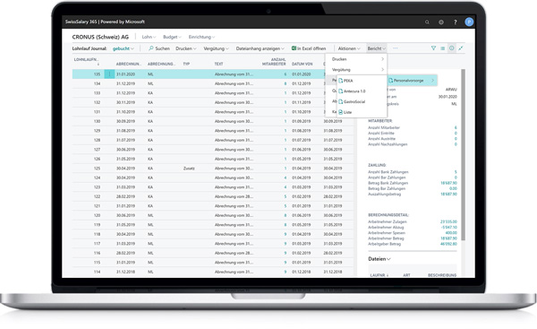Image resolution: width=537 pixels, height=329 pixels.
Task: Switch list view layout icon
Action: click(442, 48)
